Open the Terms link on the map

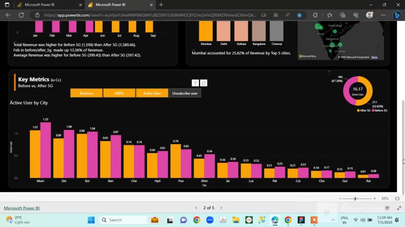click(374, 57)
